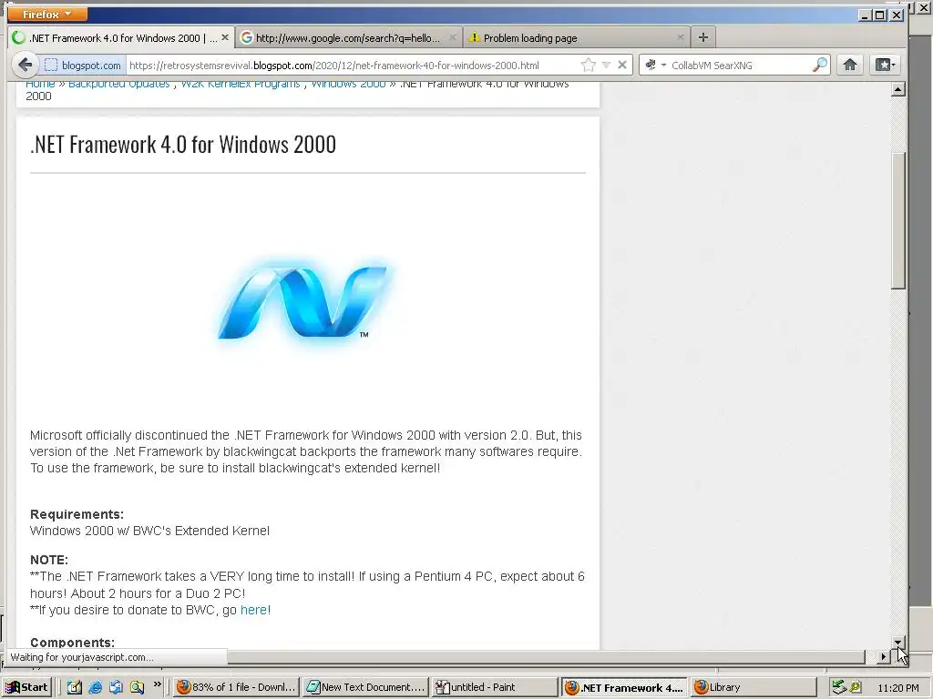Screen dimensions: 933x699
Task: Close the Problem loading page tab
Action: [680, 37]
